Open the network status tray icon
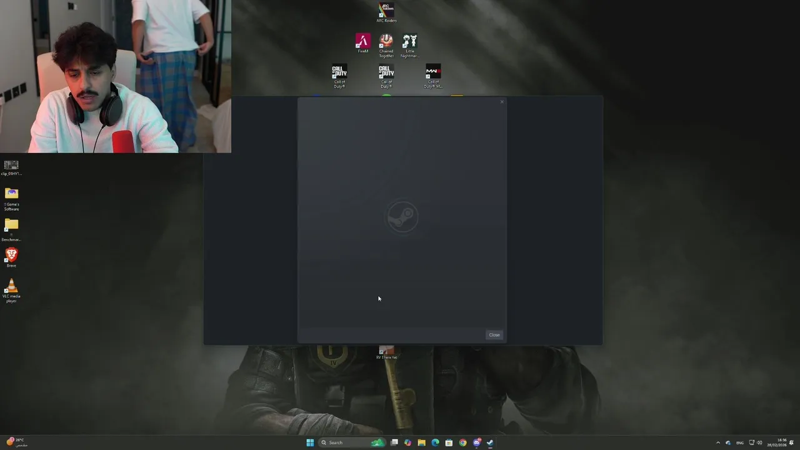The image size is (800, 450). pos(752,442)
